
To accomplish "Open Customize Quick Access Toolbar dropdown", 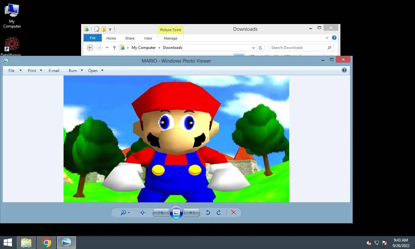I will pos(110,30).
